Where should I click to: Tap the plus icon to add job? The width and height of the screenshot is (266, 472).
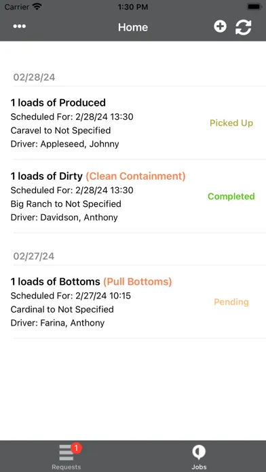[x=221, y=26]
